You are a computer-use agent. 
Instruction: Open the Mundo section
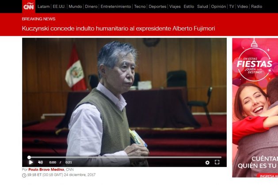75,7
